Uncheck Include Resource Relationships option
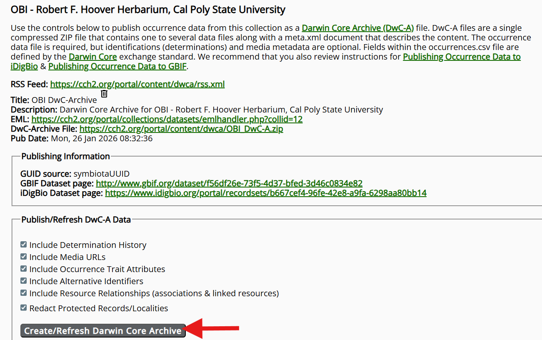Screen dimensions: 542x340 pos(23,292)
